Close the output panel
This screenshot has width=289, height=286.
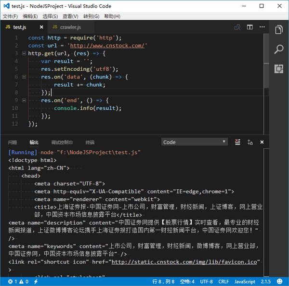[262, 142]
